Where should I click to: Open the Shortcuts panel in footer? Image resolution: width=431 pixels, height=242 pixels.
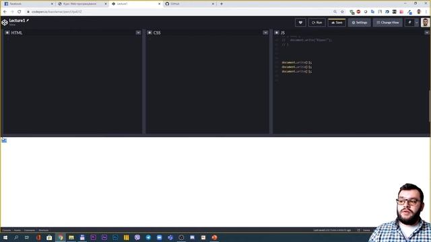point(43,230)
